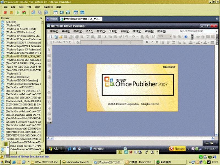This screenshot has width=220, height=165.
Task: Toggle align left in Publisher formatting bar
Action: (x=163, y=42)
